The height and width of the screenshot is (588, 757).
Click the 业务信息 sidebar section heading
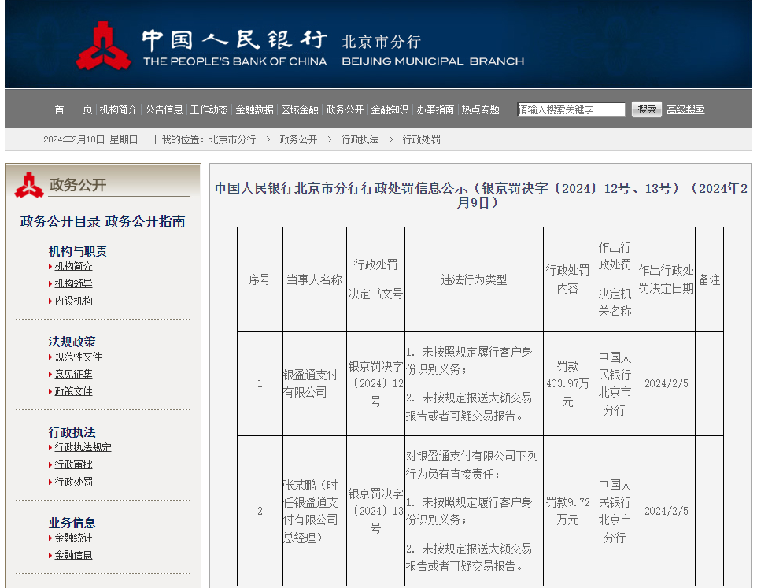tap(72, 523)
